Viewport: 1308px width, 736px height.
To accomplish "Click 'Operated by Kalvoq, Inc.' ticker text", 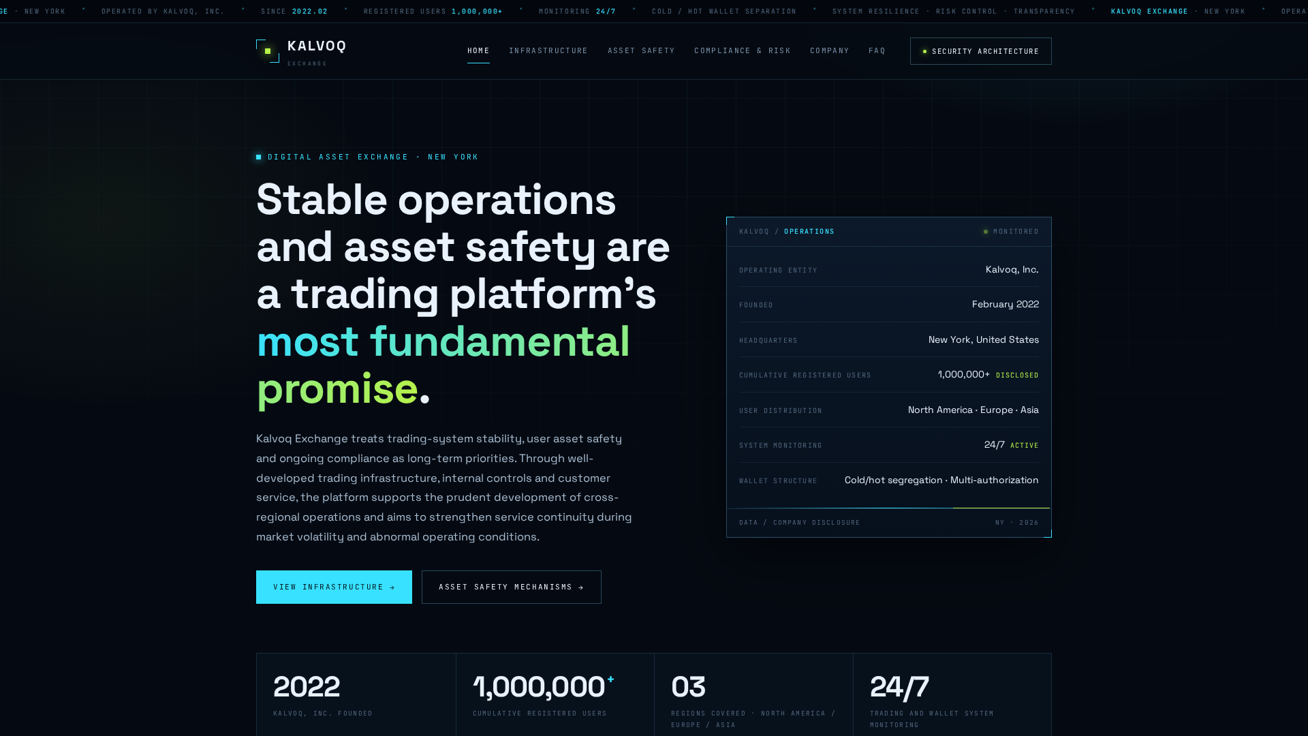I will point(163,12).
